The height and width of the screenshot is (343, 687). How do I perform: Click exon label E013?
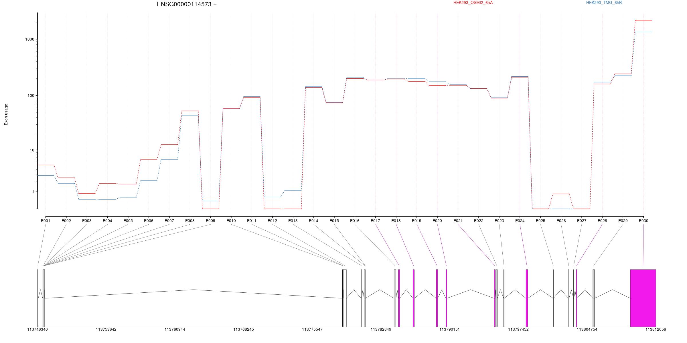[x=293, y=221]
